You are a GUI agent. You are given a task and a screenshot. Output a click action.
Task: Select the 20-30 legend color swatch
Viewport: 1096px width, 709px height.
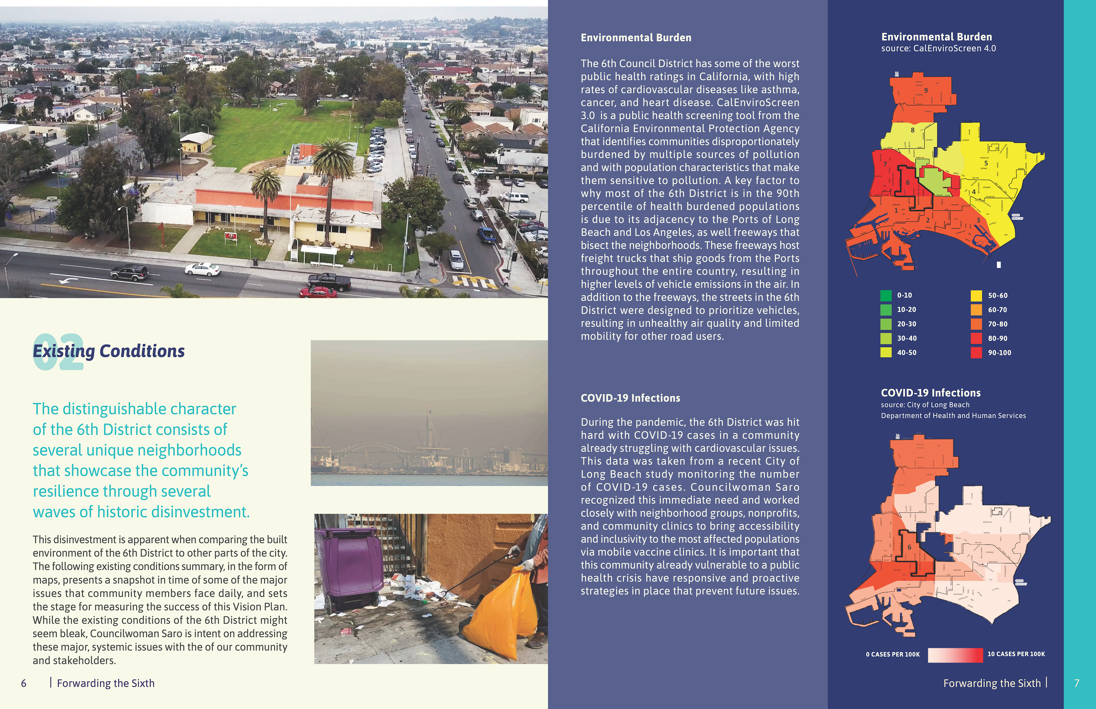pos(886,324)
